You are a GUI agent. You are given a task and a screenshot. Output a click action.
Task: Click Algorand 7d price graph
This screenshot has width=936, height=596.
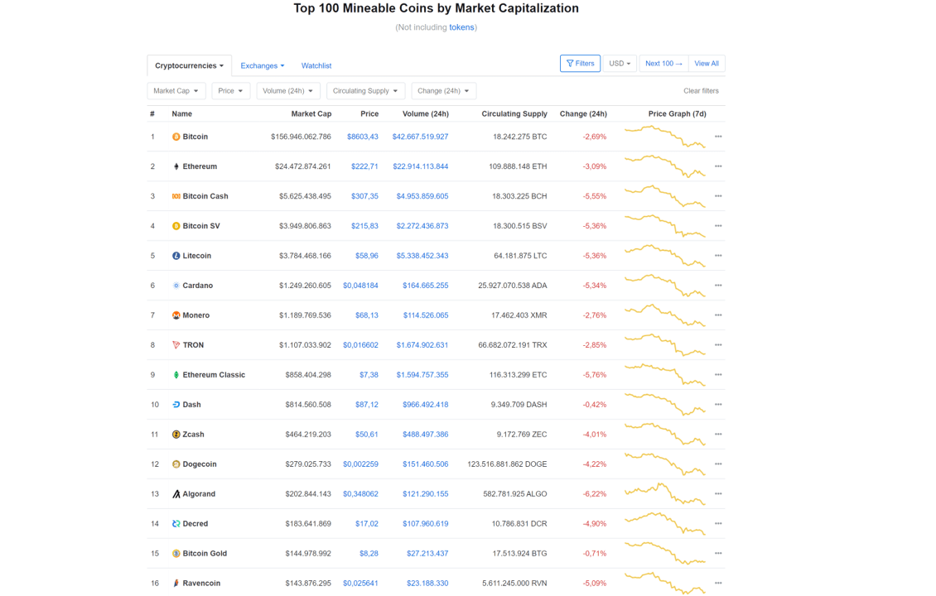[665, 494]
